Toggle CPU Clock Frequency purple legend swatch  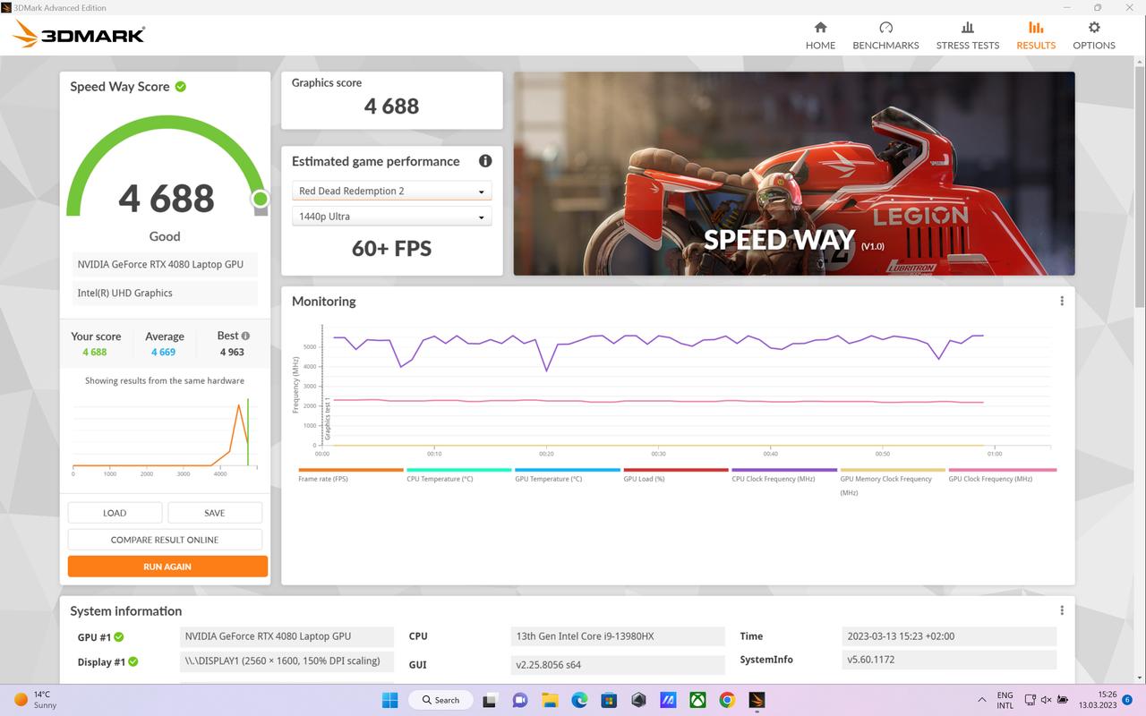tap(784, 470)
